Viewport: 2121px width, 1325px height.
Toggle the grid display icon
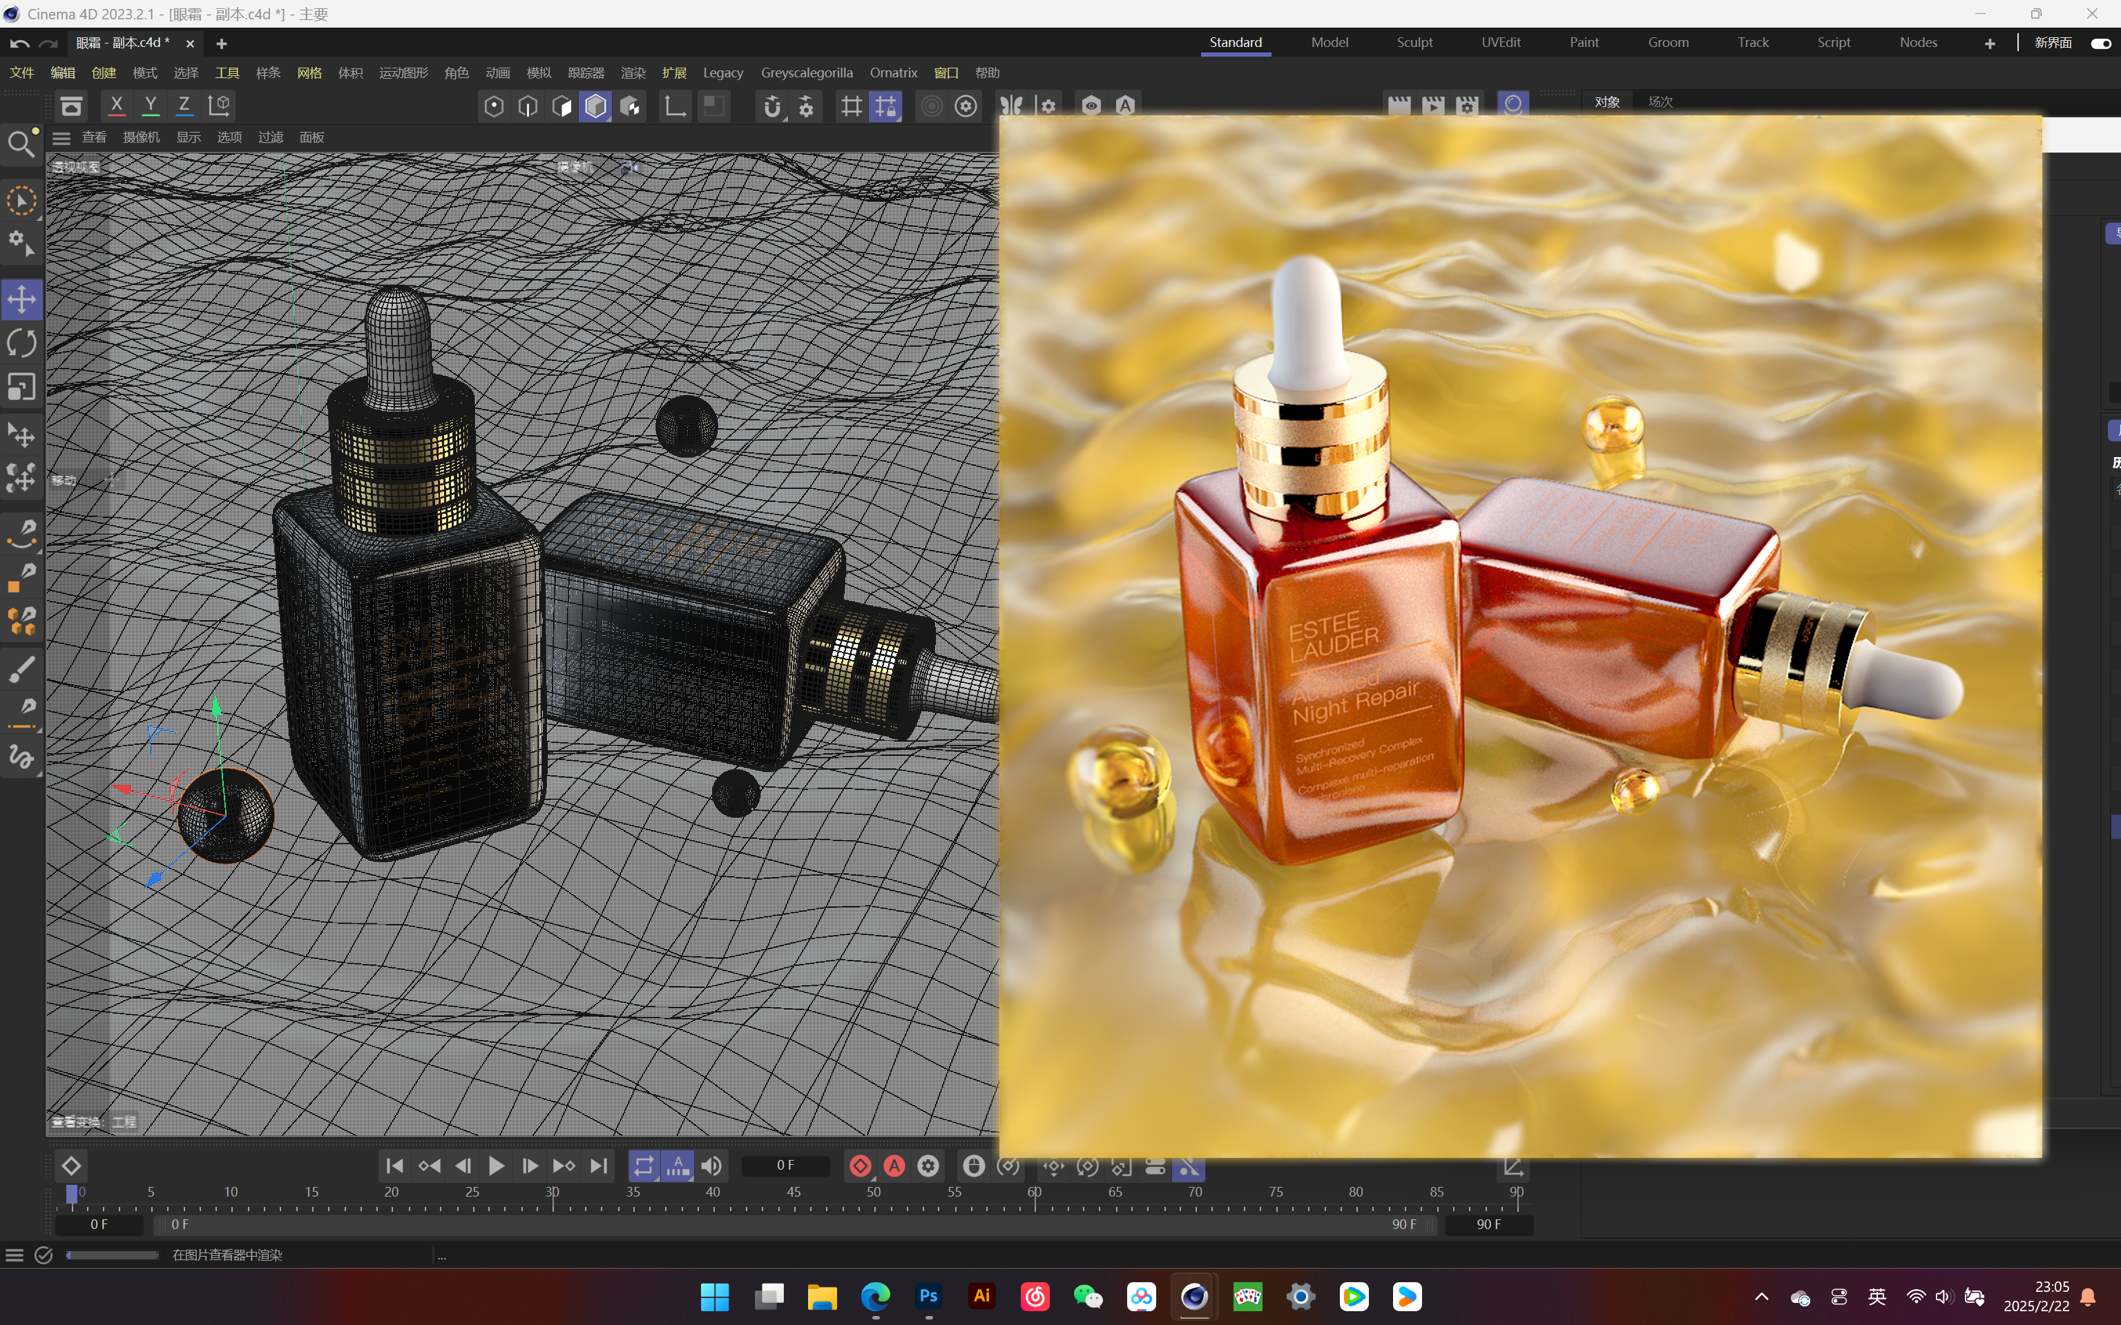850,106
